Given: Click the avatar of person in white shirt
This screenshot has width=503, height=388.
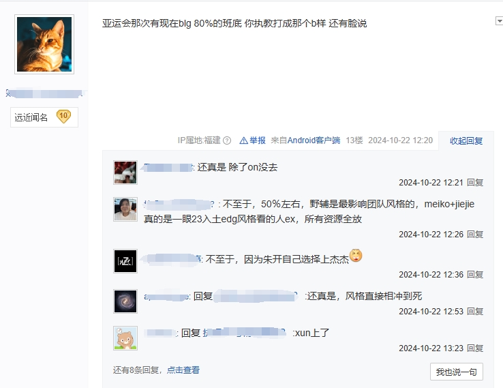Looking at the screenshot, I should [x=125, y=209].
